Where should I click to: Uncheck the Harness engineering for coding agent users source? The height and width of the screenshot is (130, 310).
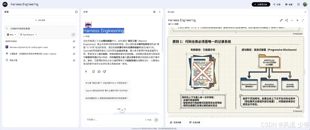[x=74, y=47]
